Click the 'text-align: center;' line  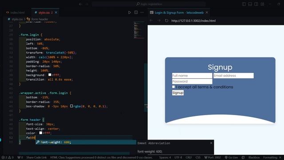tap(43, 128)
